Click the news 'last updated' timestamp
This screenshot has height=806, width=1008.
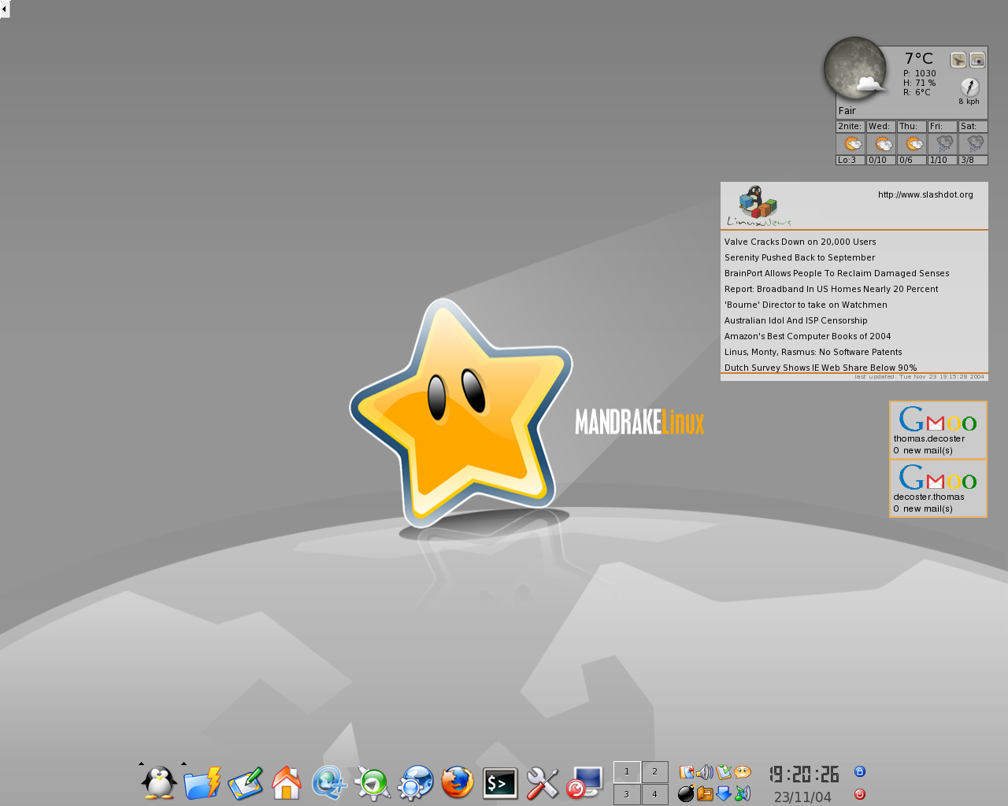(920, 377)
